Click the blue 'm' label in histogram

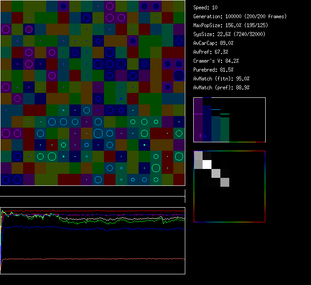pos(205,136)
